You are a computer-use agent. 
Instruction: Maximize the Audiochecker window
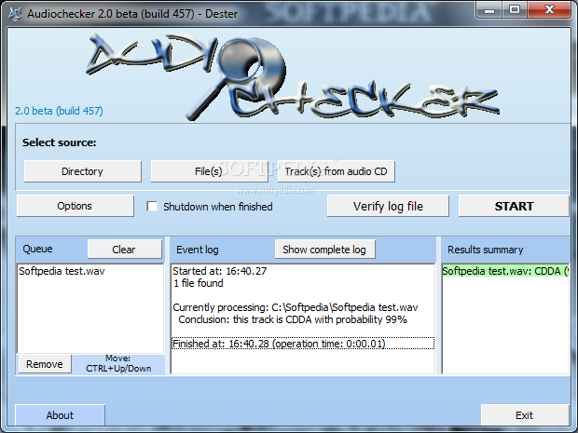[x=515, y=9]
